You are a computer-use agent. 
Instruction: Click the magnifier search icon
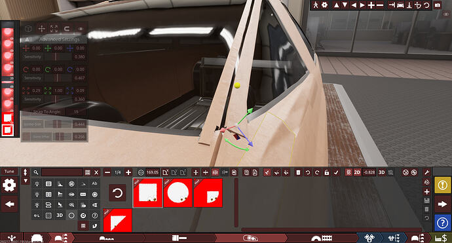(x=36, y=172)
